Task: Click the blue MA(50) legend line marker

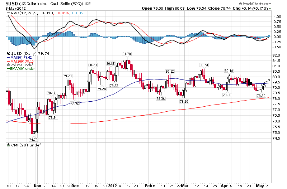Action: [8, 57]
